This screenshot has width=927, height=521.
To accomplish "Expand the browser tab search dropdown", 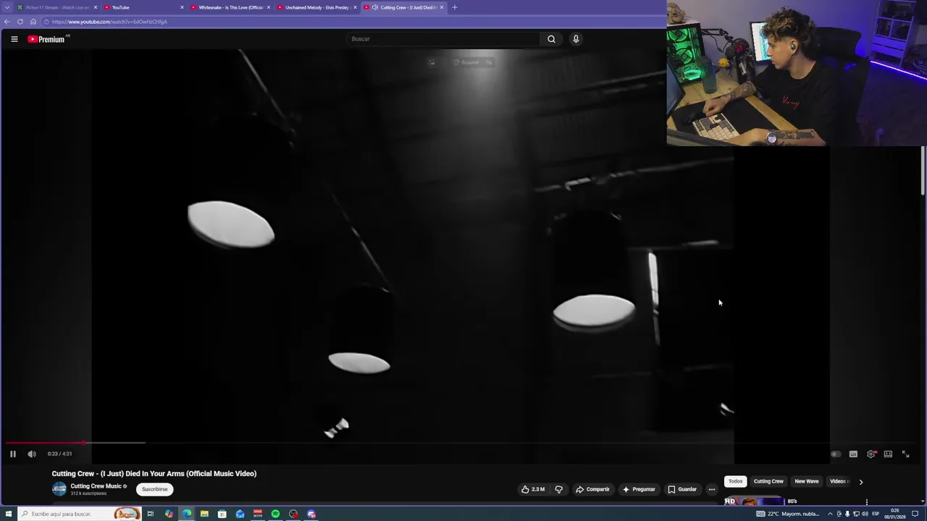I will 7,7.
